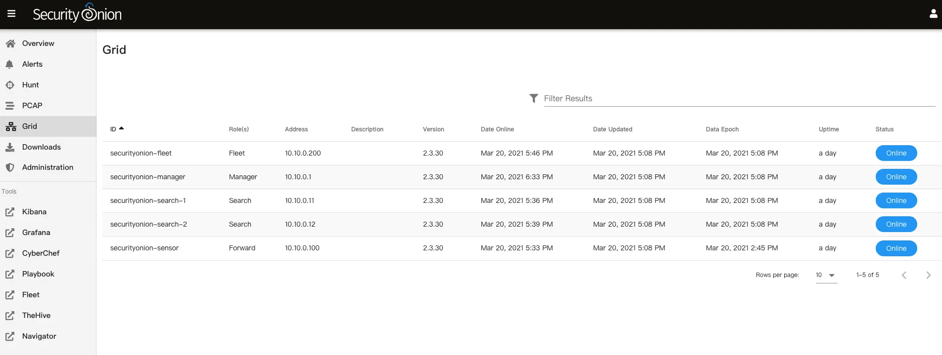Click address 10.10.0.200 cell
This screenshot has height=355, width=942.
pyautogui.click(x=303, y=153)
